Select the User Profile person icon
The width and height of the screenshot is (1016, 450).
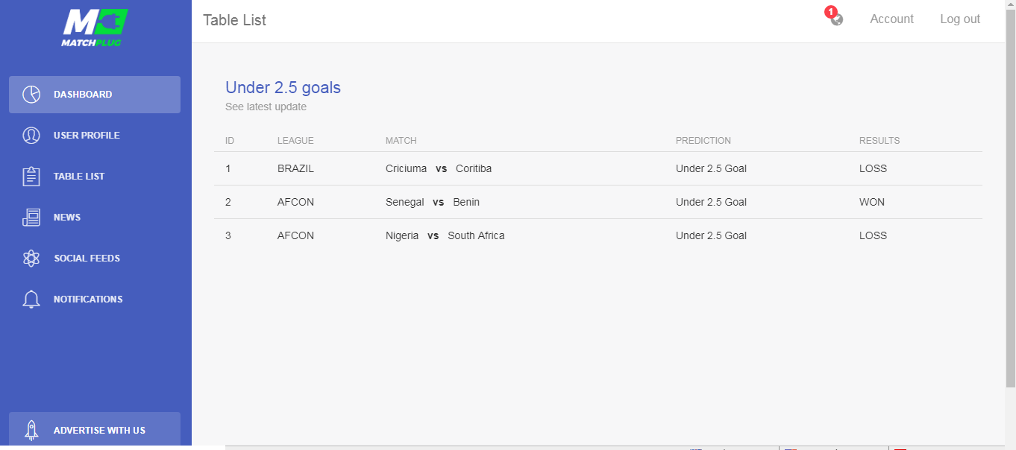(31, 136)
